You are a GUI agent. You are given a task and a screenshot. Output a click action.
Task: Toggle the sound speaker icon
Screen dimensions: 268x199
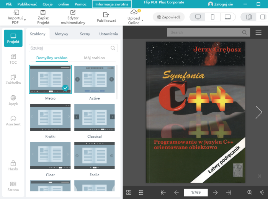(262, 193)
